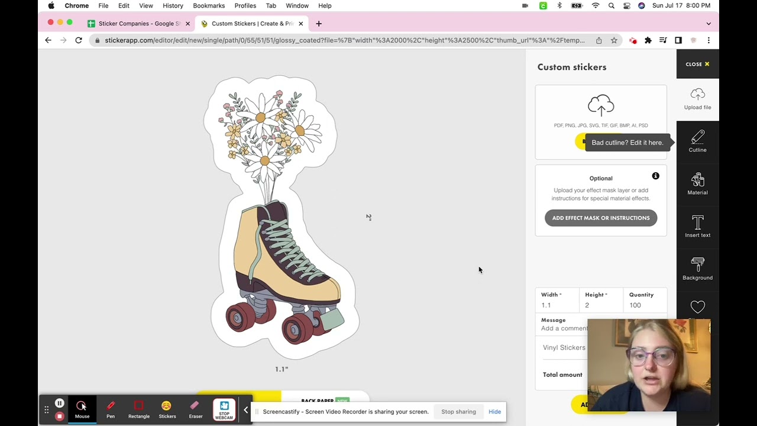Image resolution: width=757 pixels, height=426 pixels.
Task: Click the address bar URL
Action: tap(345, 40)
